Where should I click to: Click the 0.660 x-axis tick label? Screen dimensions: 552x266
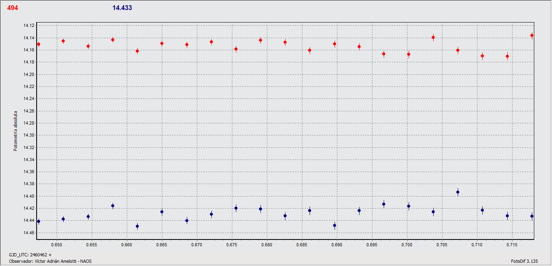pyautogui.click(x=126, y=244)
